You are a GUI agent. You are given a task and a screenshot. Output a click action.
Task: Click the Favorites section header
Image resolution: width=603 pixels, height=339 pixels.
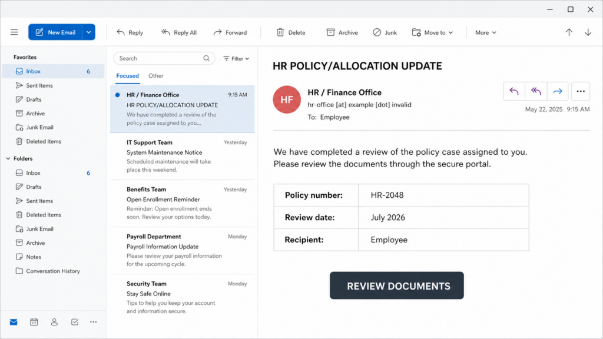coord(25,57)
